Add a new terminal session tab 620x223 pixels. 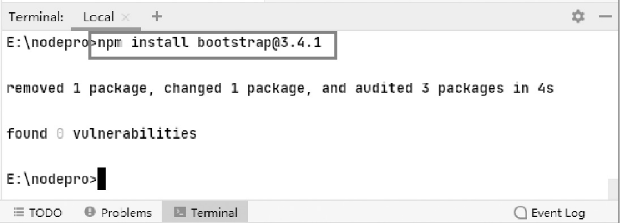click(x=157, y=16)
